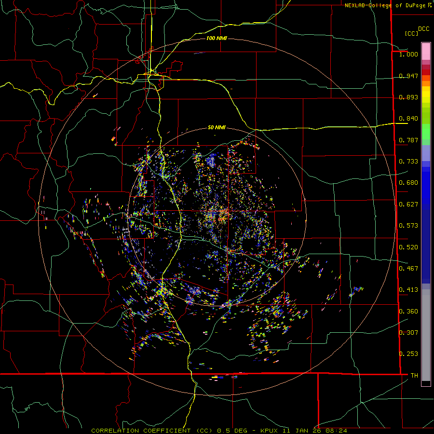Screen dimensions: 434x434
Task: Click the 100 NMI range ring label
Action: click(x=217, y=38)
